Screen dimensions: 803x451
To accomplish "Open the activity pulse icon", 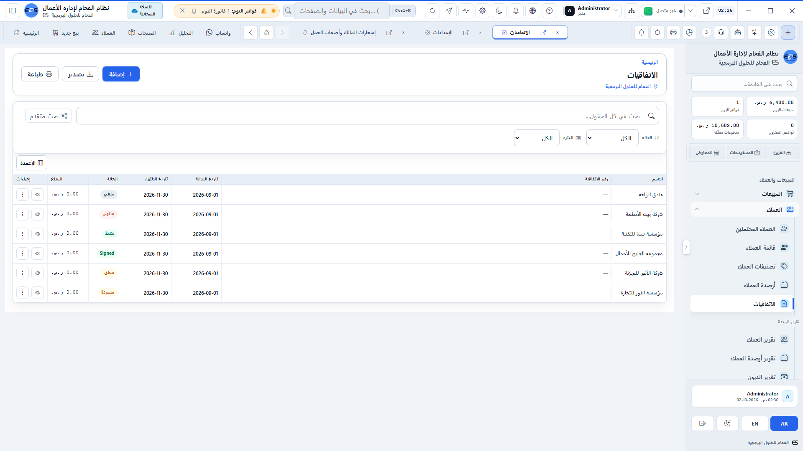I will [x=466, y=11].
